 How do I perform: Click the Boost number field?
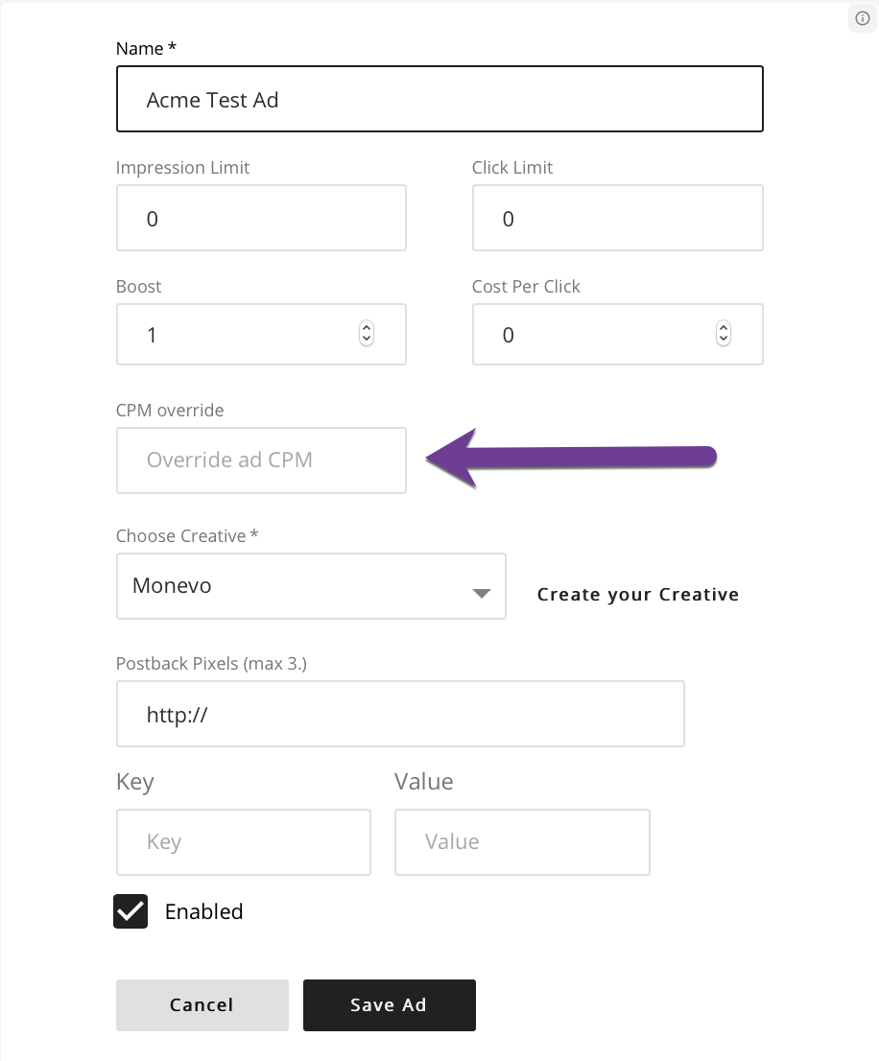pos(261,334)
